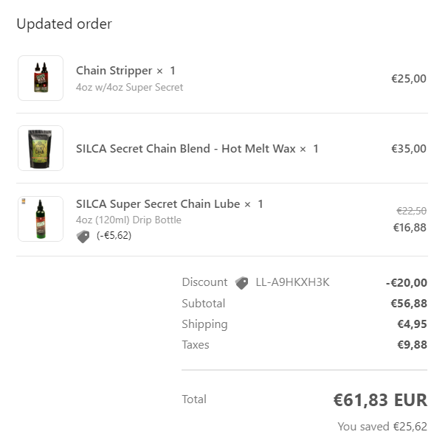Click the €16,88 discounted price
This screenshot has width=448, height=440.
(x=409, y=228)
